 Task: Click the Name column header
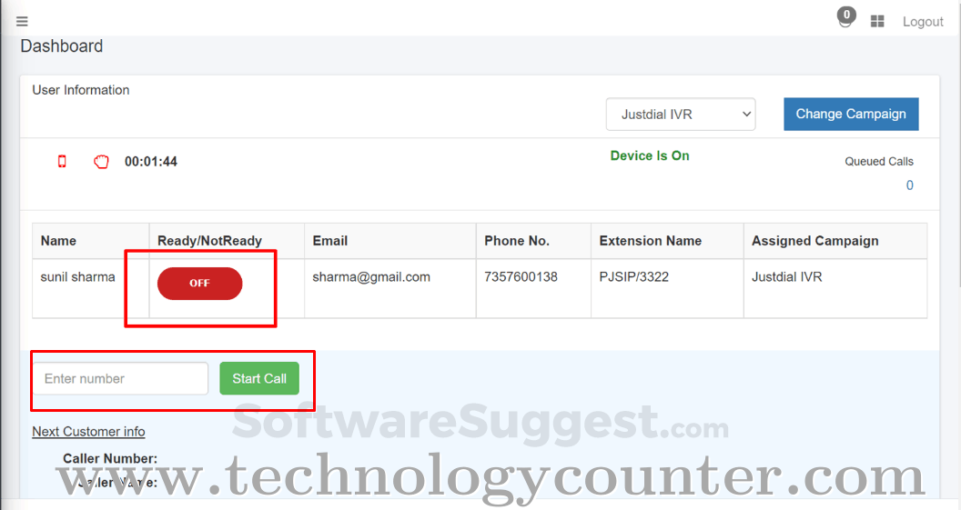click(58, 241)
